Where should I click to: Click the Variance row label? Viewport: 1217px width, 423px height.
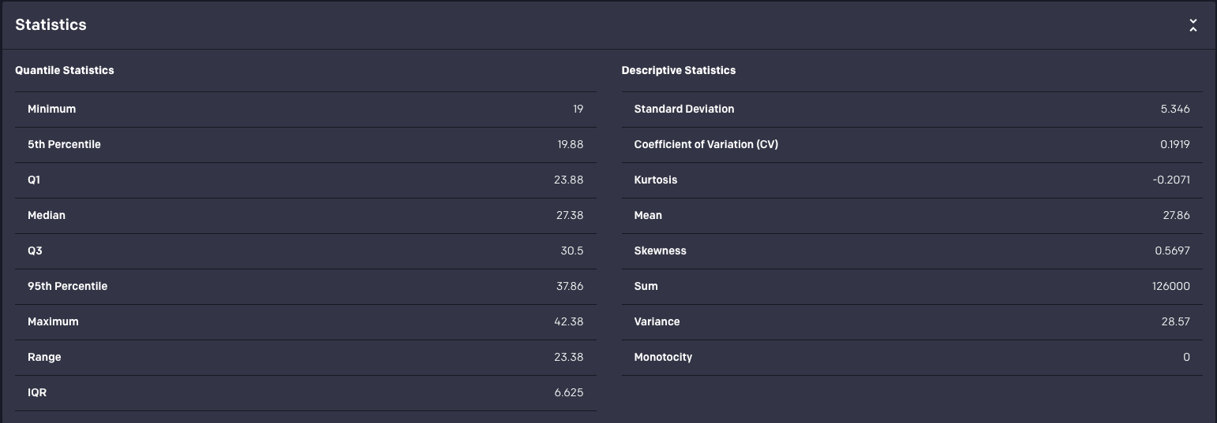point(657,321)
